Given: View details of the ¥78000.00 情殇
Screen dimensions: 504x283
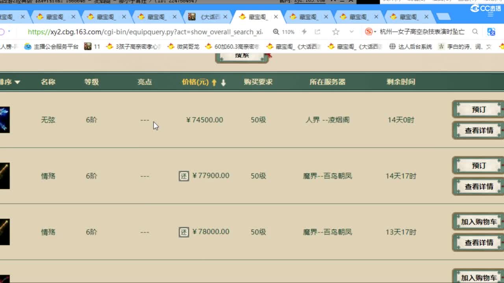Looking at the screenshot, I should [x=478, y=243].
